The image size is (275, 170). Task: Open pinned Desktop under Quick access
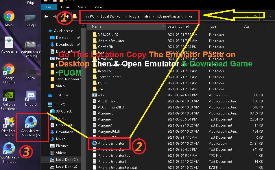60,38
